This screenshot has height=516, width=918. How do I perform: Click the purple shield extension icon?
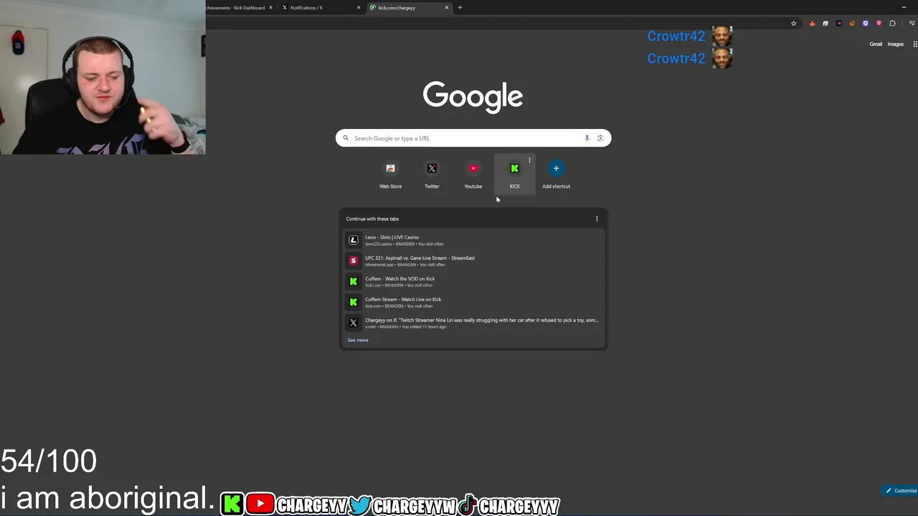pyautogui.click(x=866, y=24)
